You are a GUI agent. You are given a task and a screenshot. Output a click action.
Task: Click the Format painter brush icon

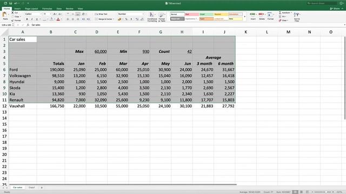(13, 20)
